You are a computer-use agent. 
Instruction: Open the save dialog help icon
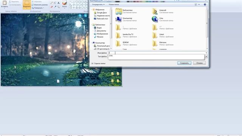tap(205, 5)
